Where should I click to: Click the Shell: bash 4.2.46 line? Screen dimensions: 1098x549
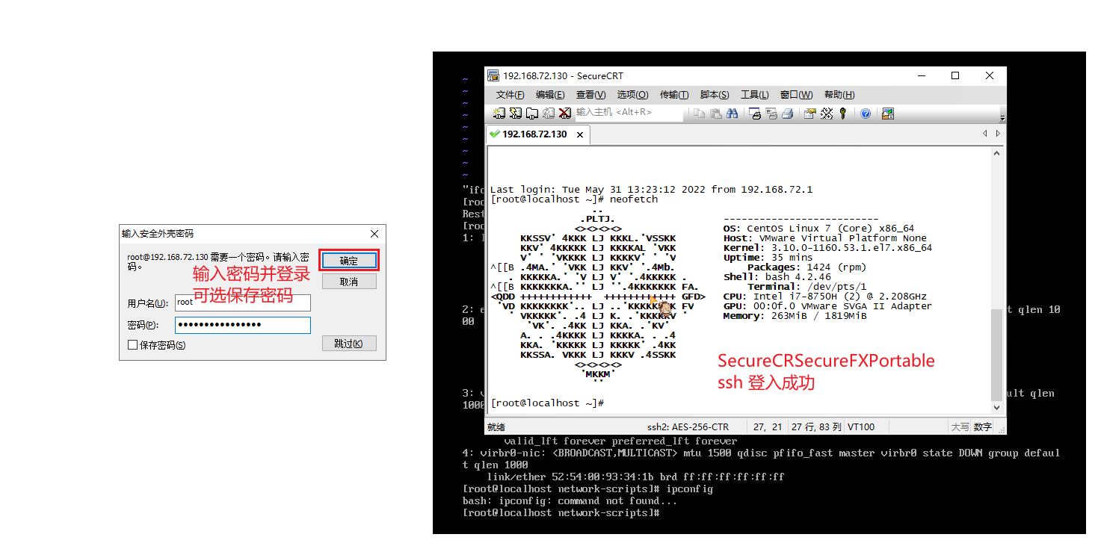pos(777,277)
